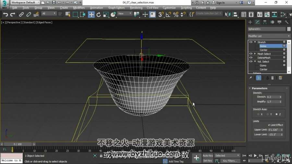This screenshot has height=164, width=292.
Task: Open the Layer Explorer icon
Action: coord(251,15)
